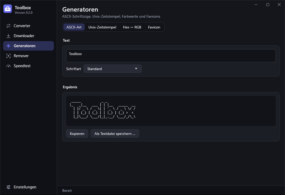Screen dimensions: 285x195
Task: Click the Toolbox briefcase app logo
Action: pyautogui.click(x=8, y=9)
